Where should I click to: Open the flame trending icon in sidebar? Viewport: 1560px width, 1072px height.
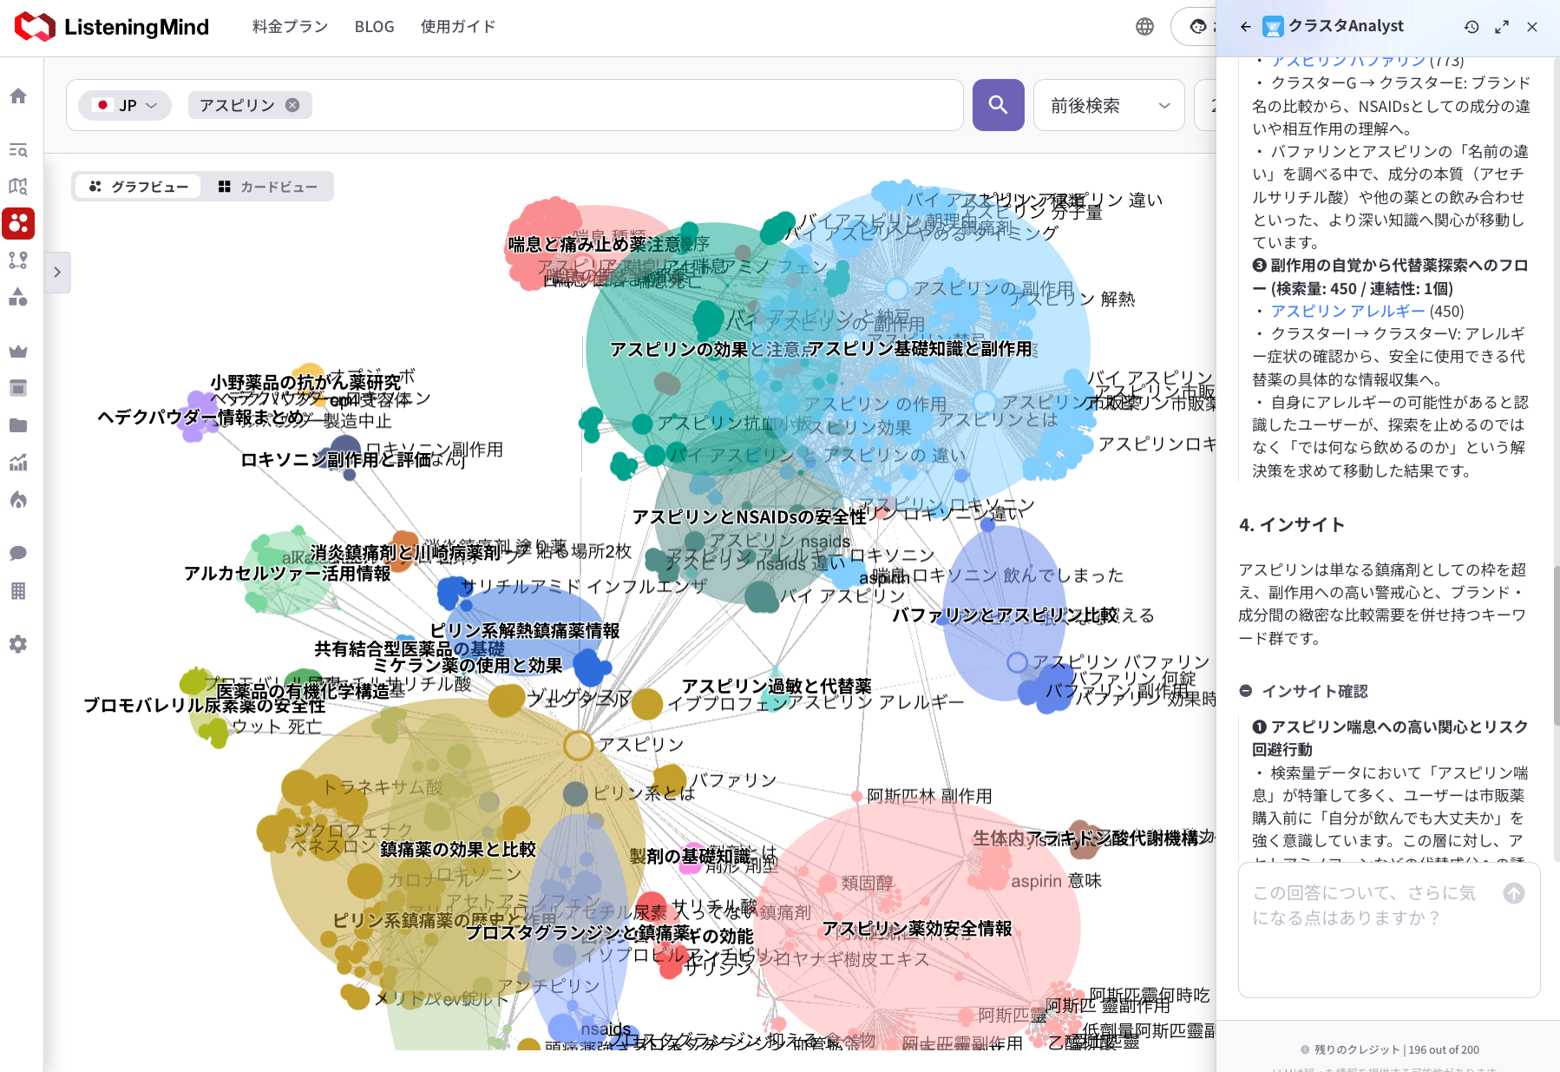18,500
